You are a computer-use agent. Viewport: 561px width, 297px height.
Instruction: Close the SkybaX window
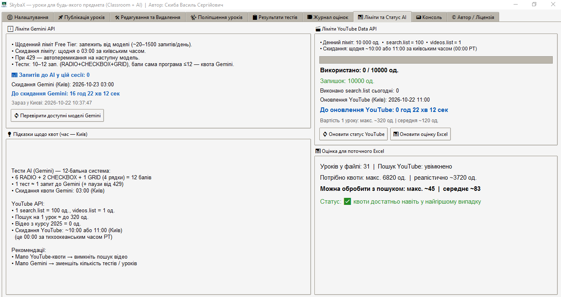point(552,4)
